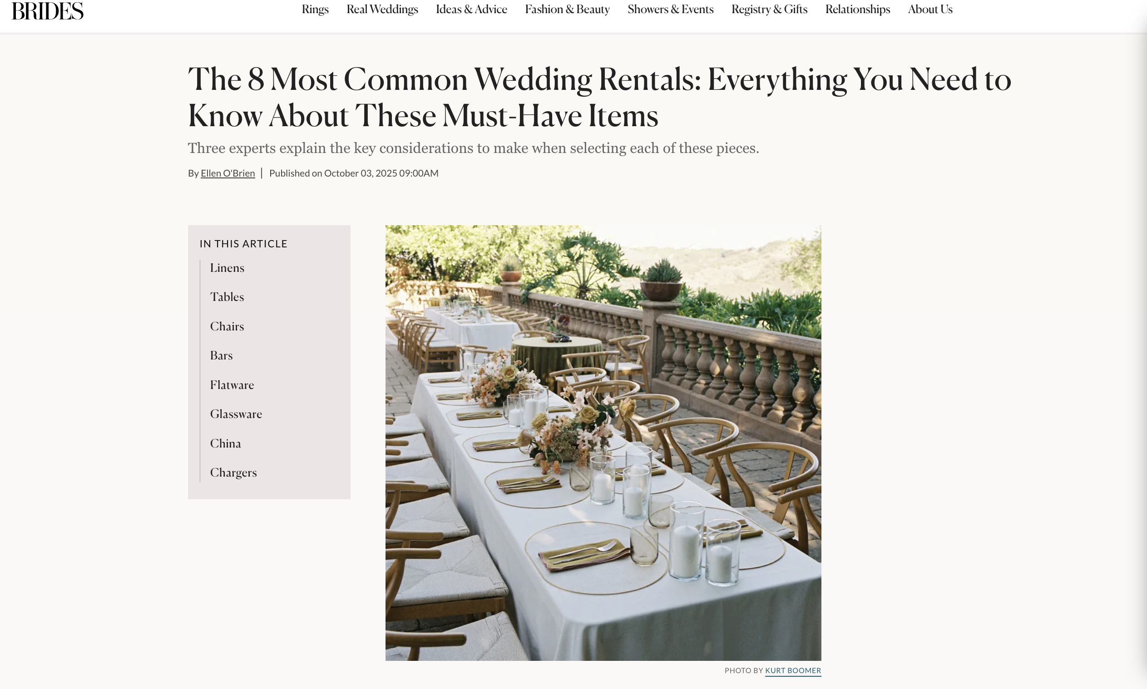Select Relationships from the navigation bar

coord(858,9)
